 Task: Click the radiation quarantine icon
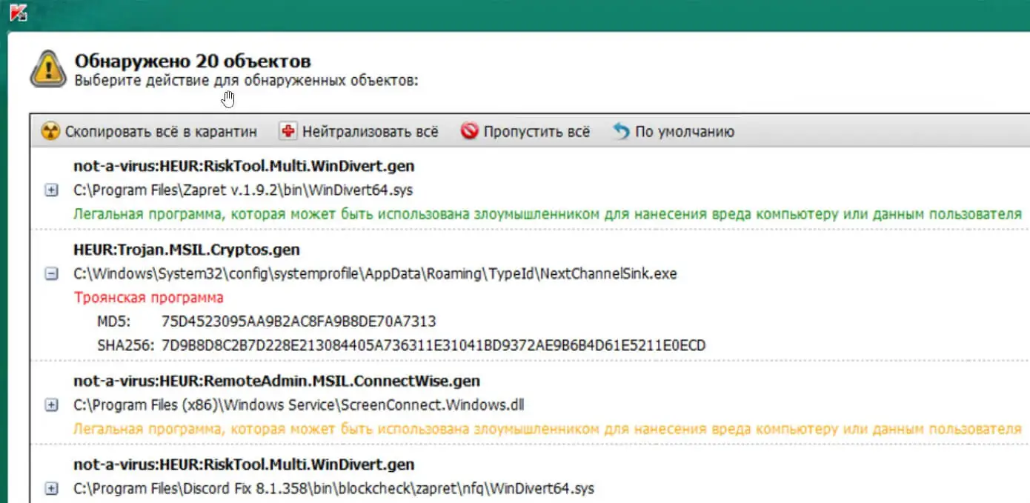(x=50, y=132)
